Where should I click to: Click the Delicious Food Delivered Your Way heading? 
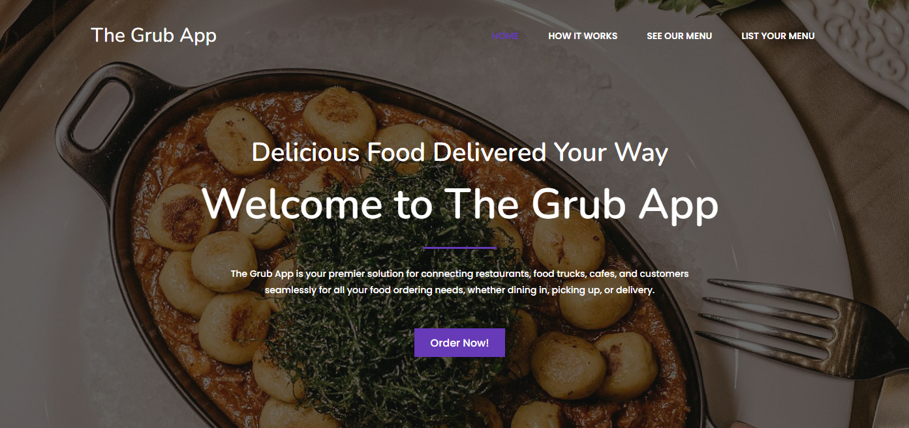click(x=459, y=152)
